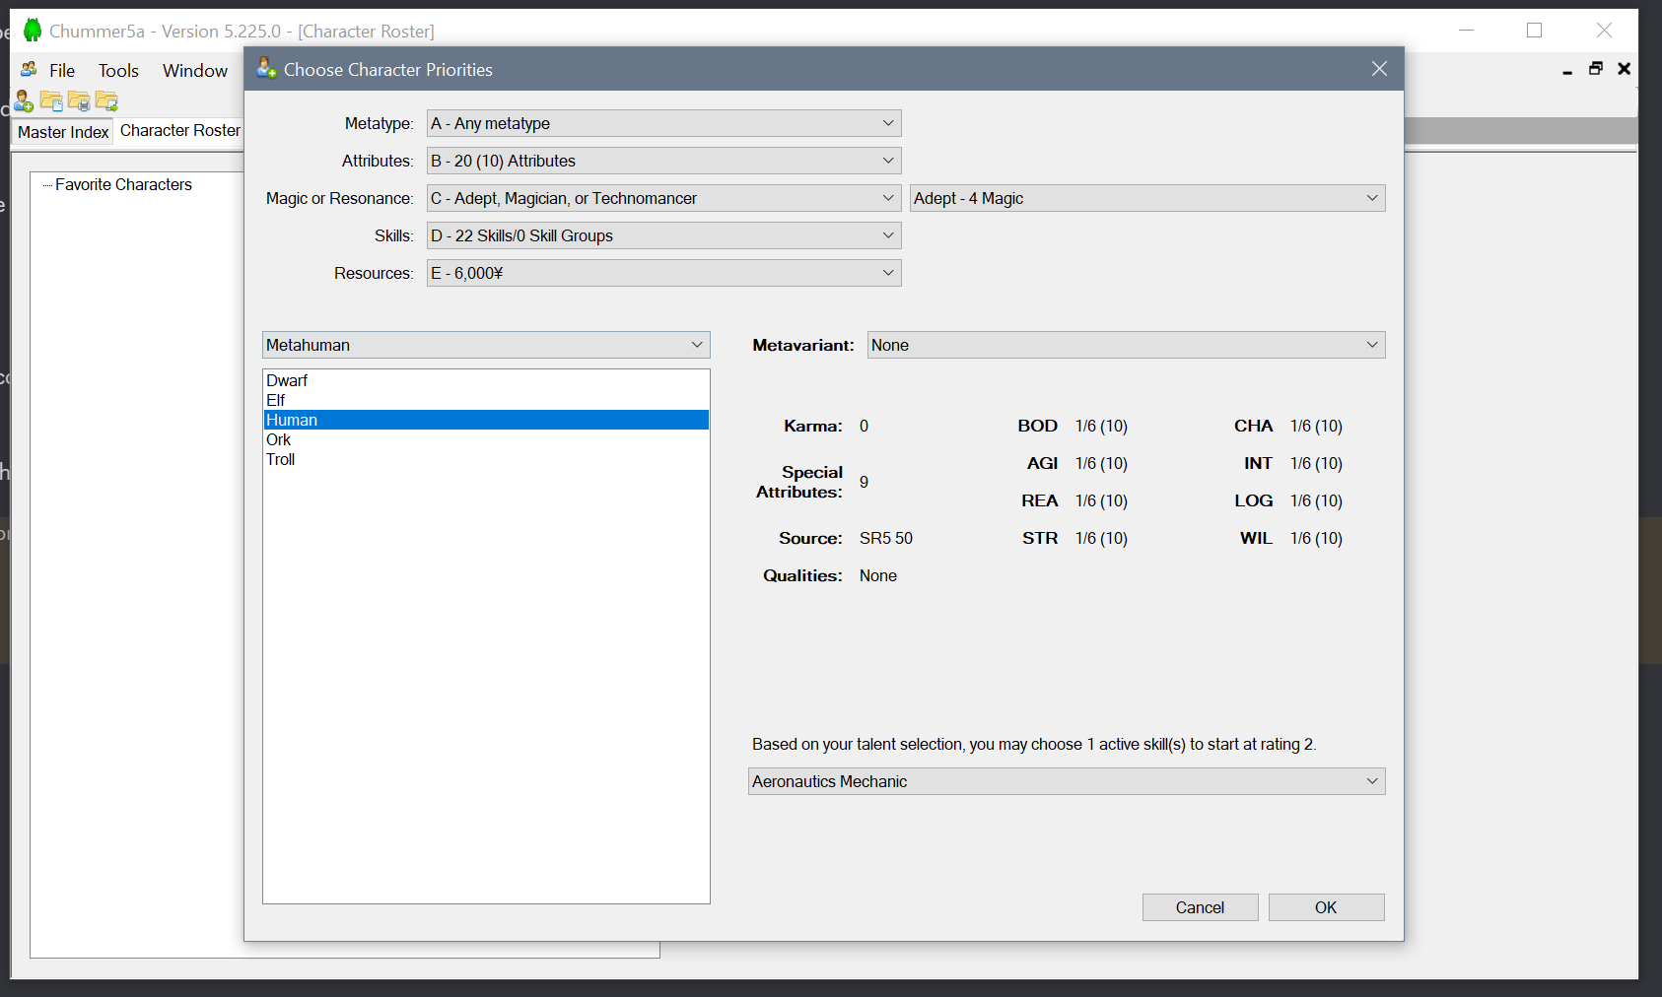
Task: Open the Aeronautics Mechanic skill dropdown
Action: click(x=1067, y=781)
